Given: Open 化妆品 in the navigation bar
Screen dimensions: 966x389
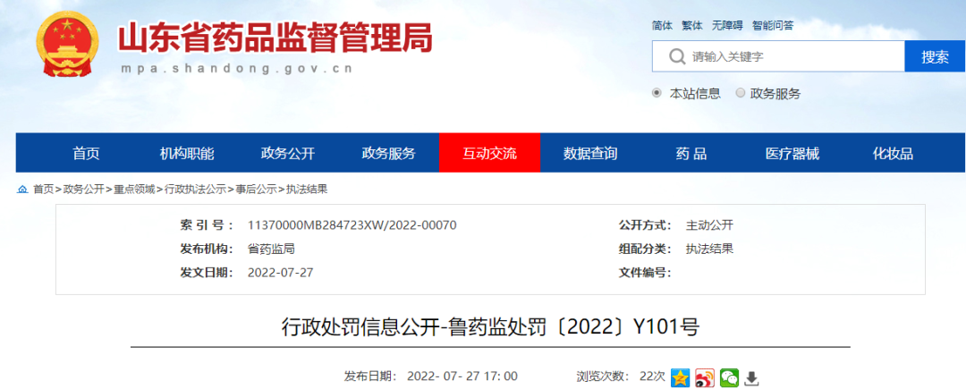Looking at the screenshot, I should [x=893, y=153].
